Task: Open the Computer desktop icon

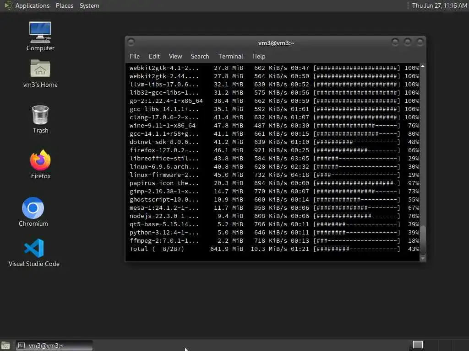Action: [x=40, y=36]
